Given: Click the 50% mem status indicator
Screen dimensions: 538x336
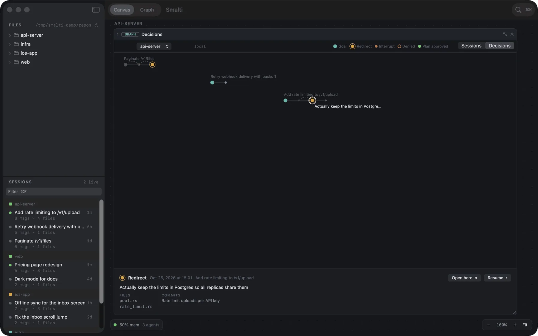Looking at the screenshot, I should click(x=126, y=325).
